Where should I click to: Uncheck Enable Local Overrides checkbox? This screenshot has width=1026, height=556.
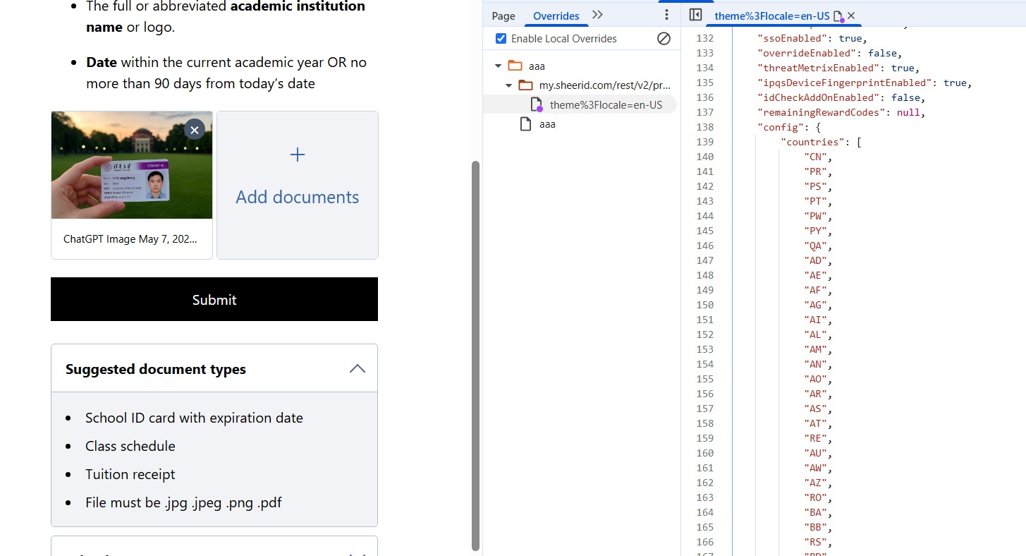[501, 39]
